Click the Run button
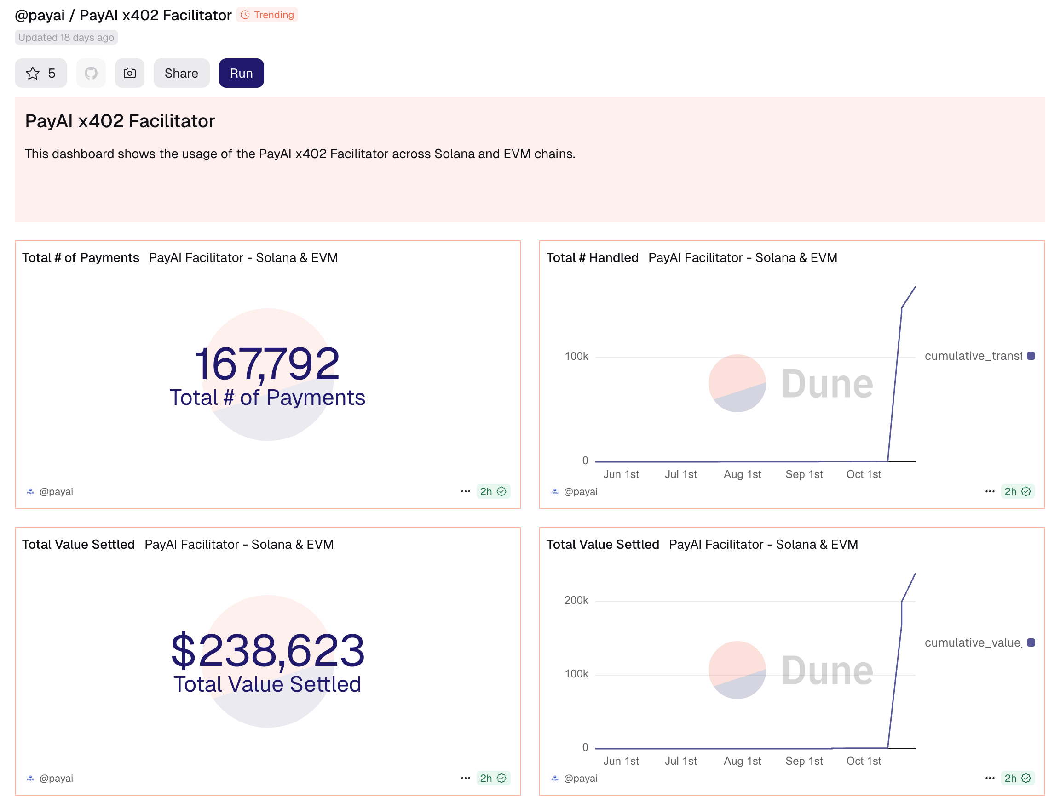1060x796 pixels. [241, 73]
